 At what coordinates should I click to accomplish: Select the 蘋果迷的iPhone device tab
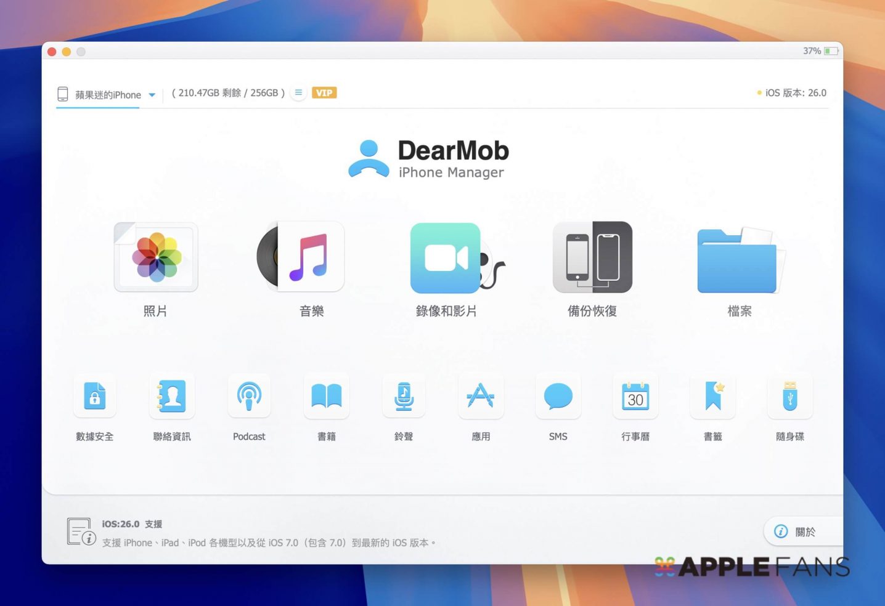pyautogui.click(x=108, y=95)
